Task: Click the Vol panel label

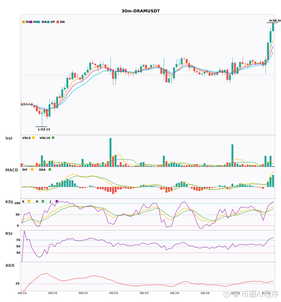Action: coord(9,138)
